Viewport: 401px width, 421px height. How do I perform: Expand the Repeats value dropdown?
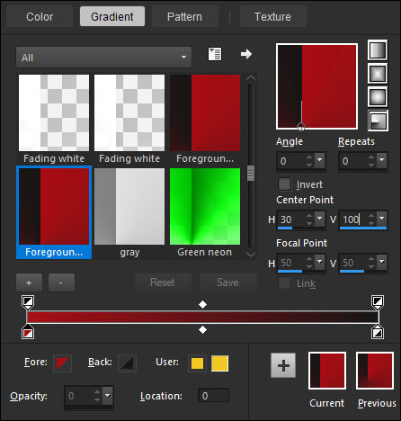[381, 160]
